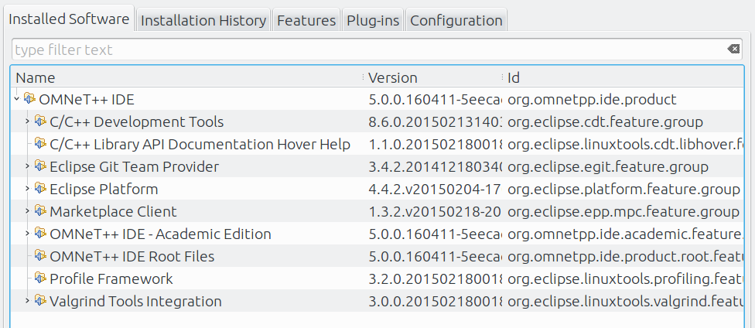Image resolution: width=755 pixels, height=328 pixels.
Task: Click the C/C++ Library API Documentation icon
Action: [40, 144]
